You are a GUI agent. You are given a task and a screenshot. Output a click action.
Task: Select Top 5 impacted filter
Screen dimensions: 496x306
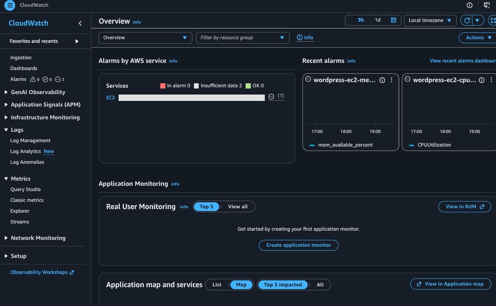[x=283, y=285]
